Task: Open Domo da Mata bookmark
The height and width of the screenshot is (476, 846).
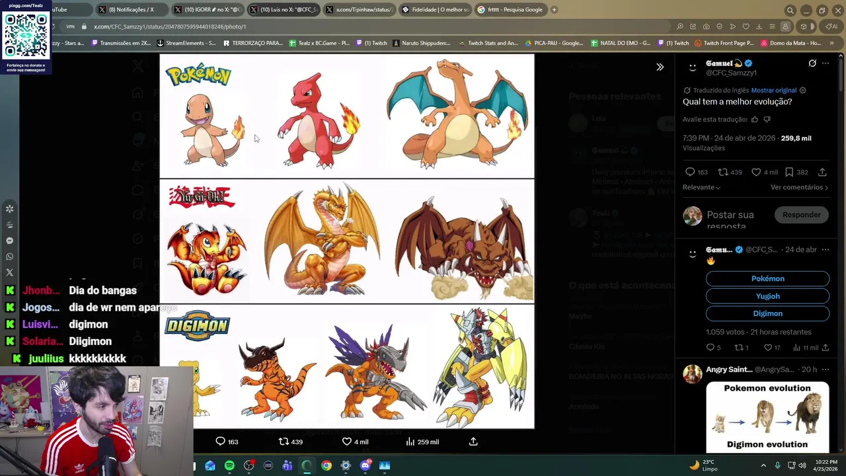Action: point(790,43)
